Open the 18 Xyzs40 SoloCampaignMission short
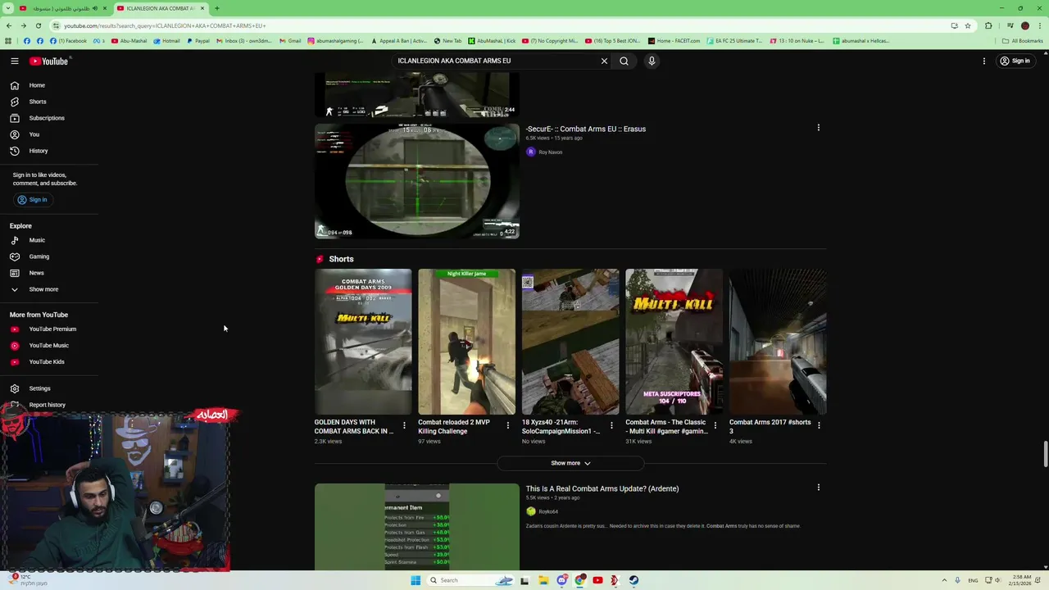Screen dimensions: 1049x590 pyautogui.click(x=570, y=342)
